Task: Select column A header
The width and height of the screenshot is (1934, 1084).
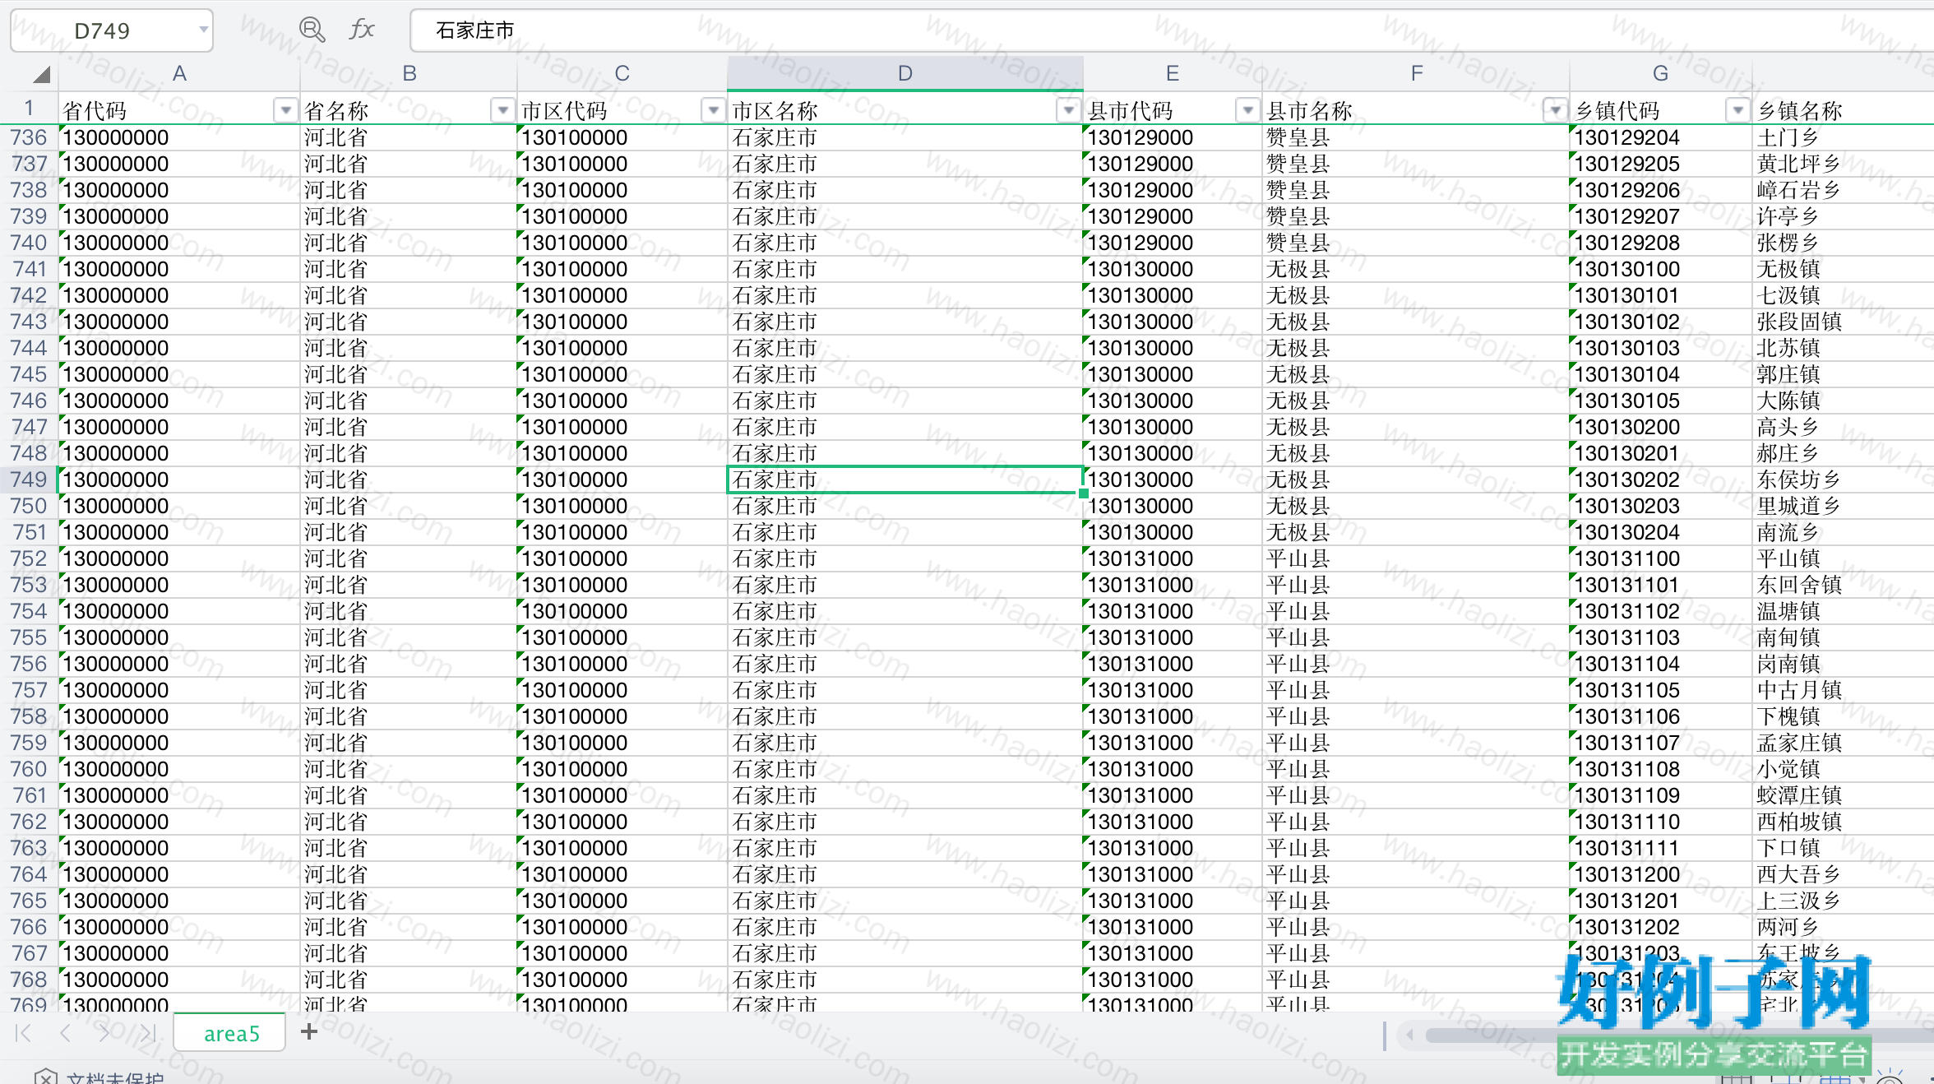Action: (179, 74)
